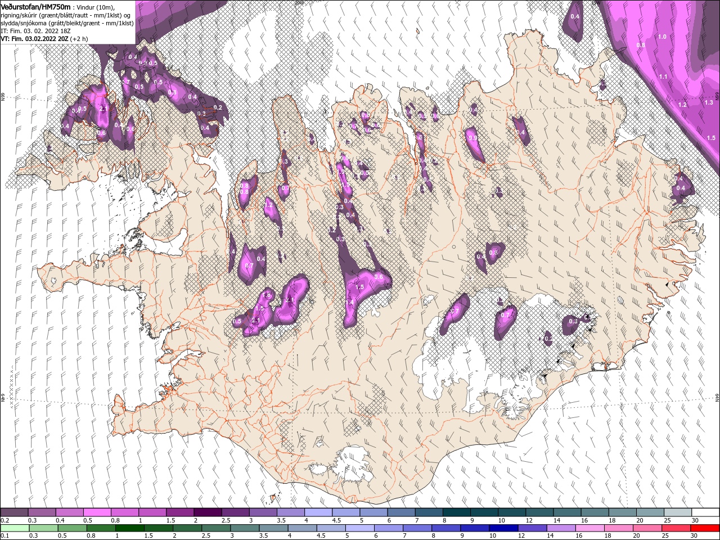
Task: Click the pale green swatch starting the lower scale
Action: tap(14, 528)
